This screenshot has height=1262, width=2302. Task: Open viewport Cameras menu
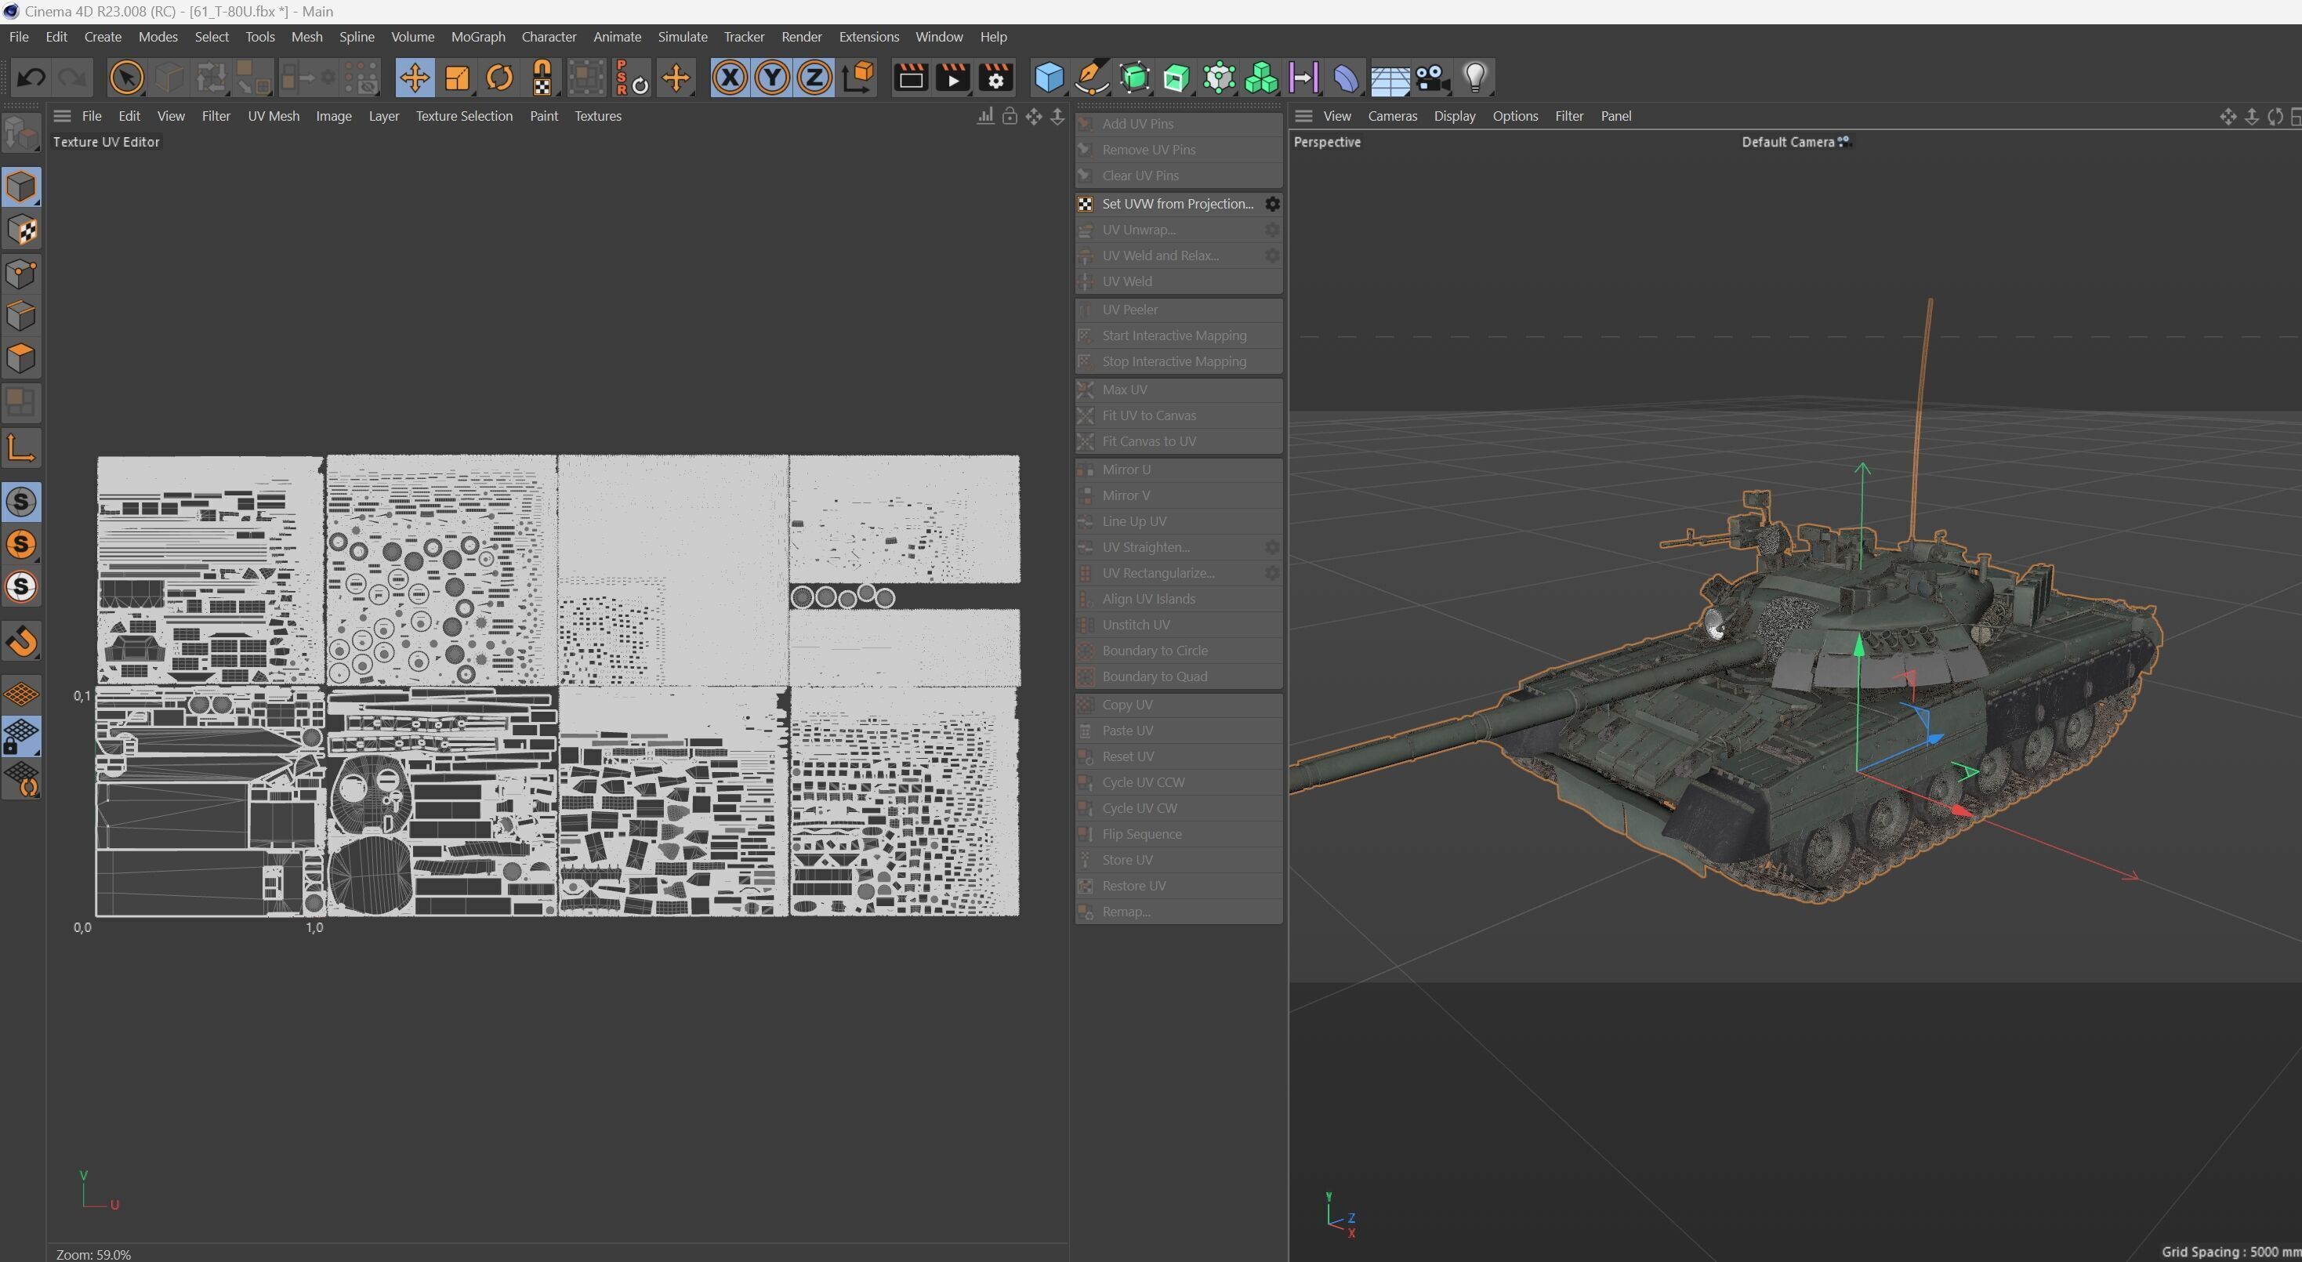click(1391, 116)
